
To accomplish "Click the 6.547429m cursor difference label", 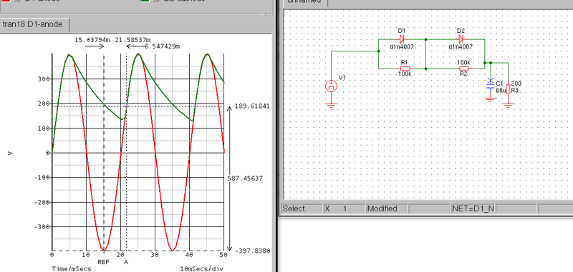I will click(163, 46).
